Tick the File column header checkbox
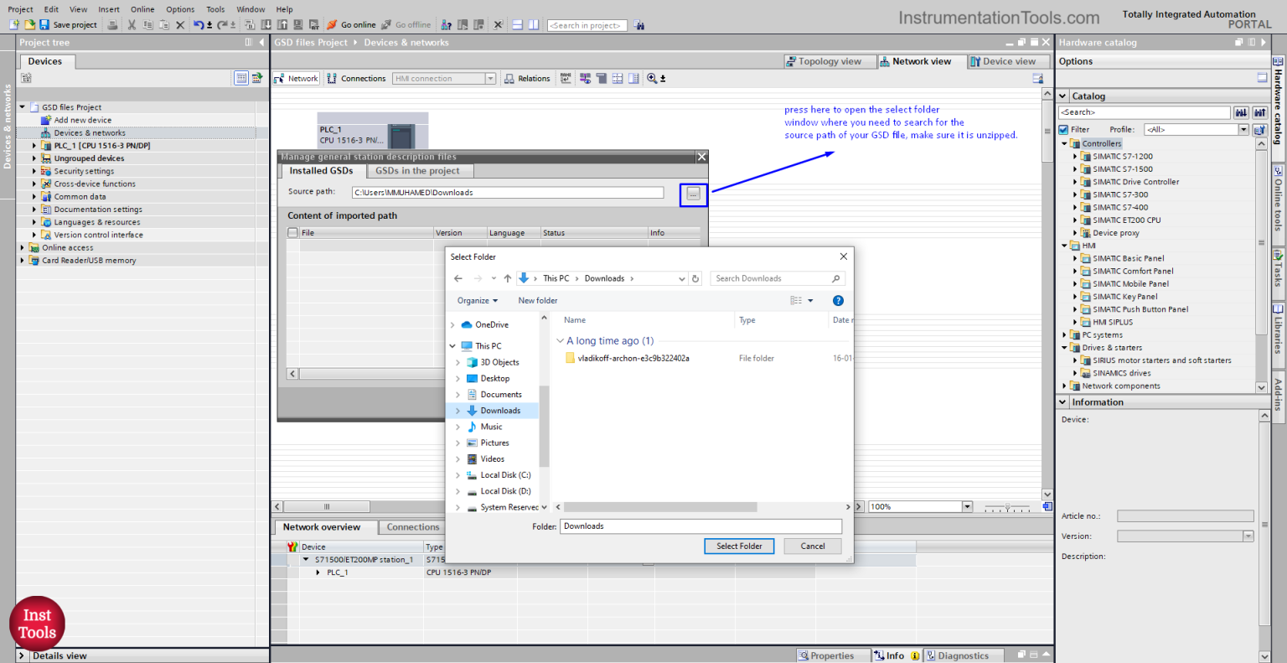 pyautogui.click(x=293, y=233)
